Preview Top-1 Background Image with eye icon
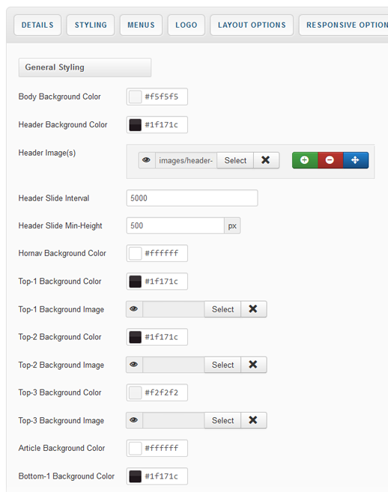Screen dimensions: 388x492 pyautogui.click(x=134, y=309)
